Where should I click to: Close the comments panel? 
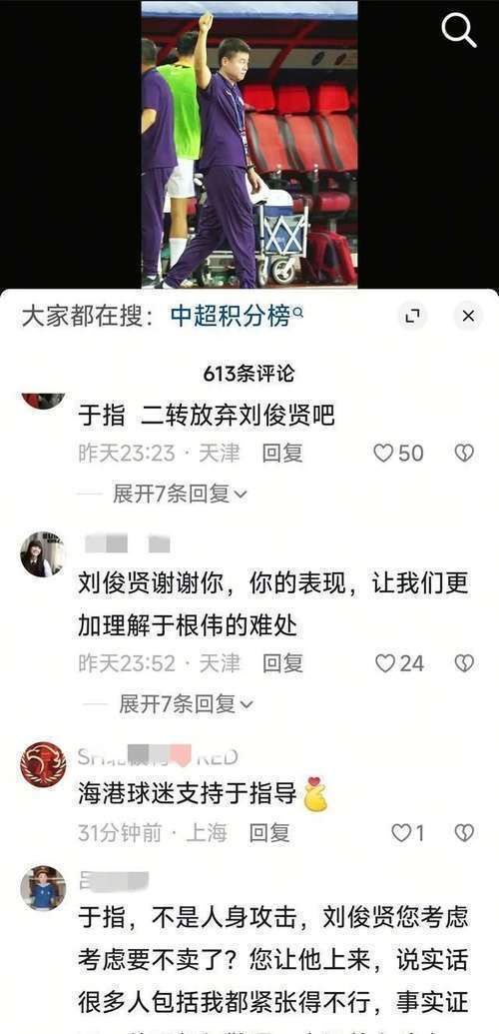(x=468, y=317)
